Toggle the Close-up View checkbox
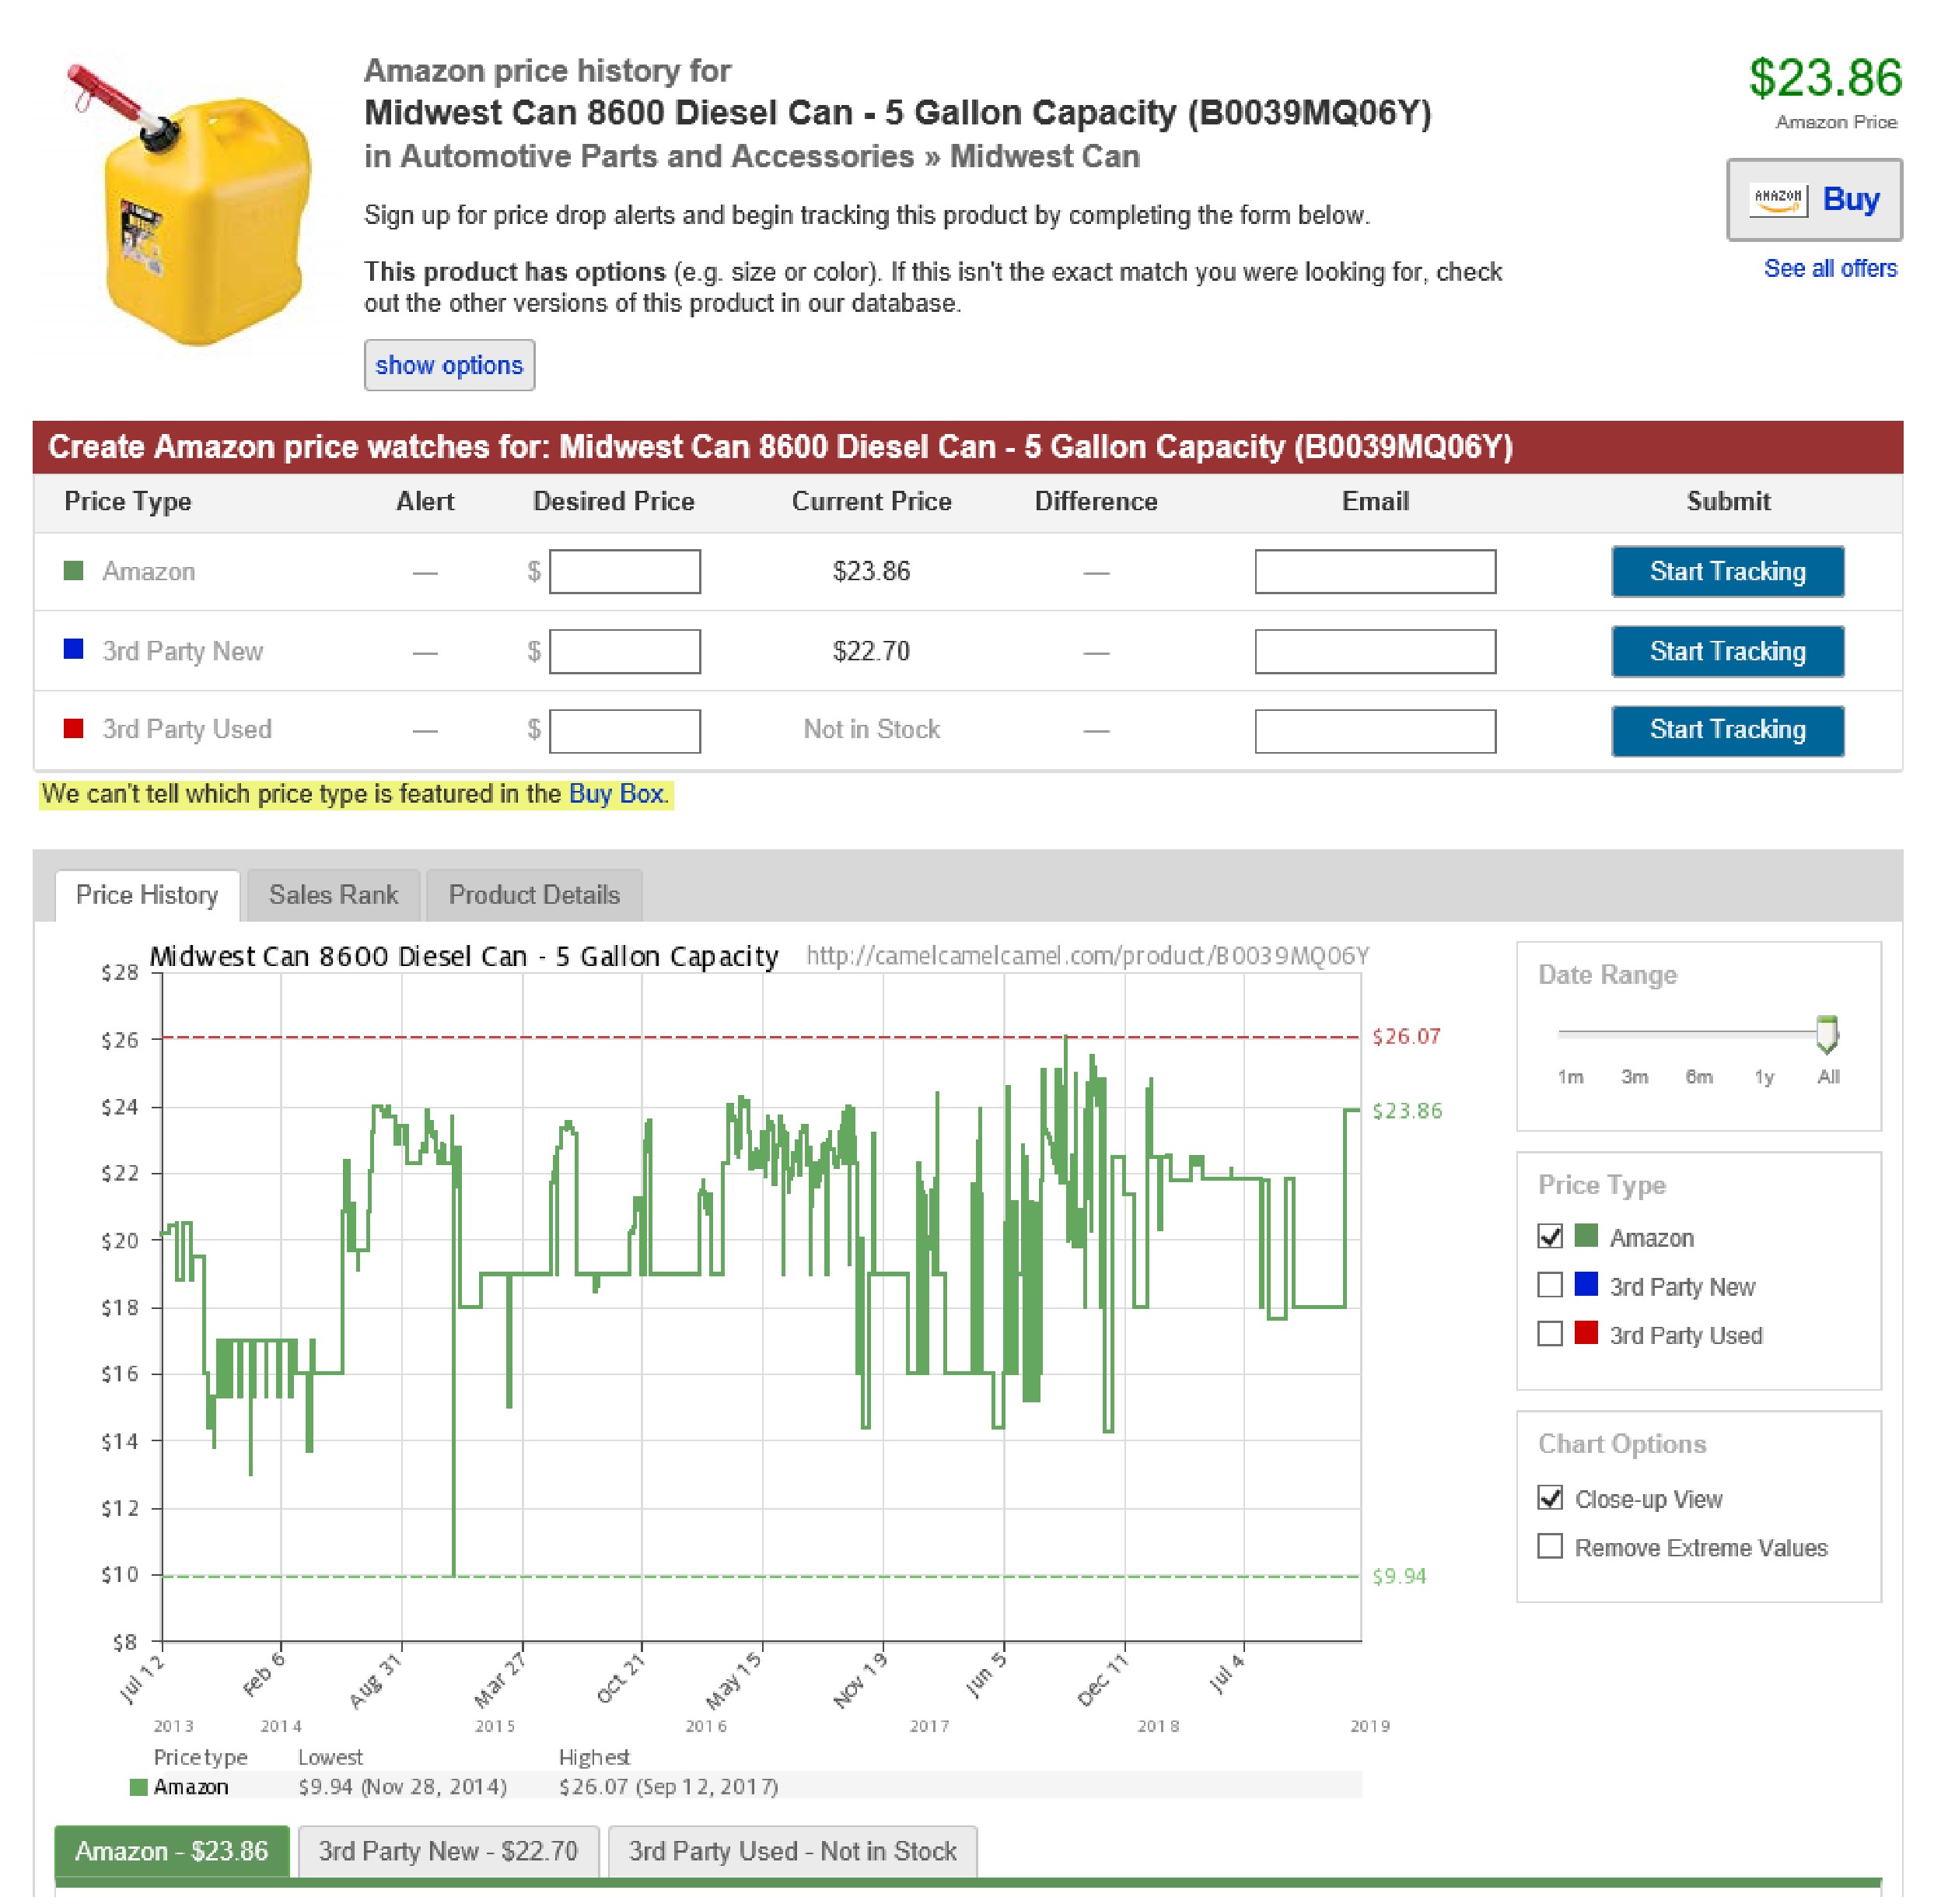The height and width of the screenshot is (1904, 1941). point(1550,1498)
